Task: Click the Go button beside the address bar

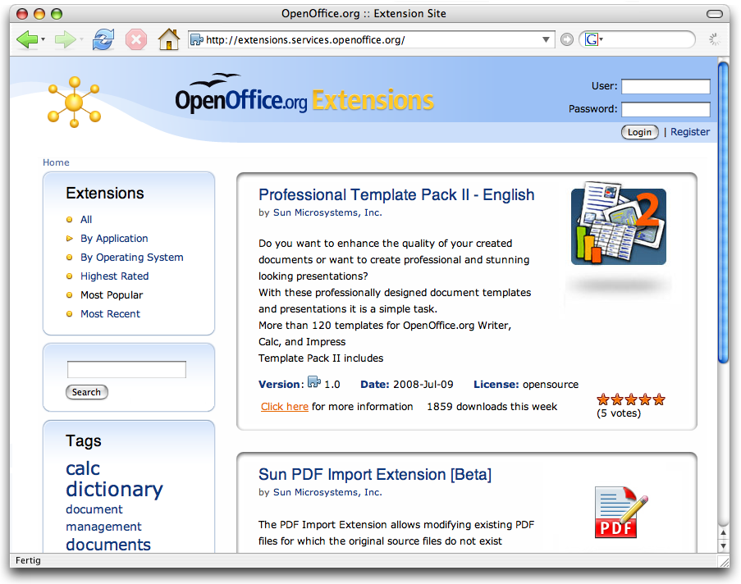Action: 566,39
